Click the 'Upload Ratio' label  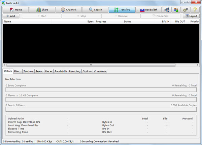point(16,119)
